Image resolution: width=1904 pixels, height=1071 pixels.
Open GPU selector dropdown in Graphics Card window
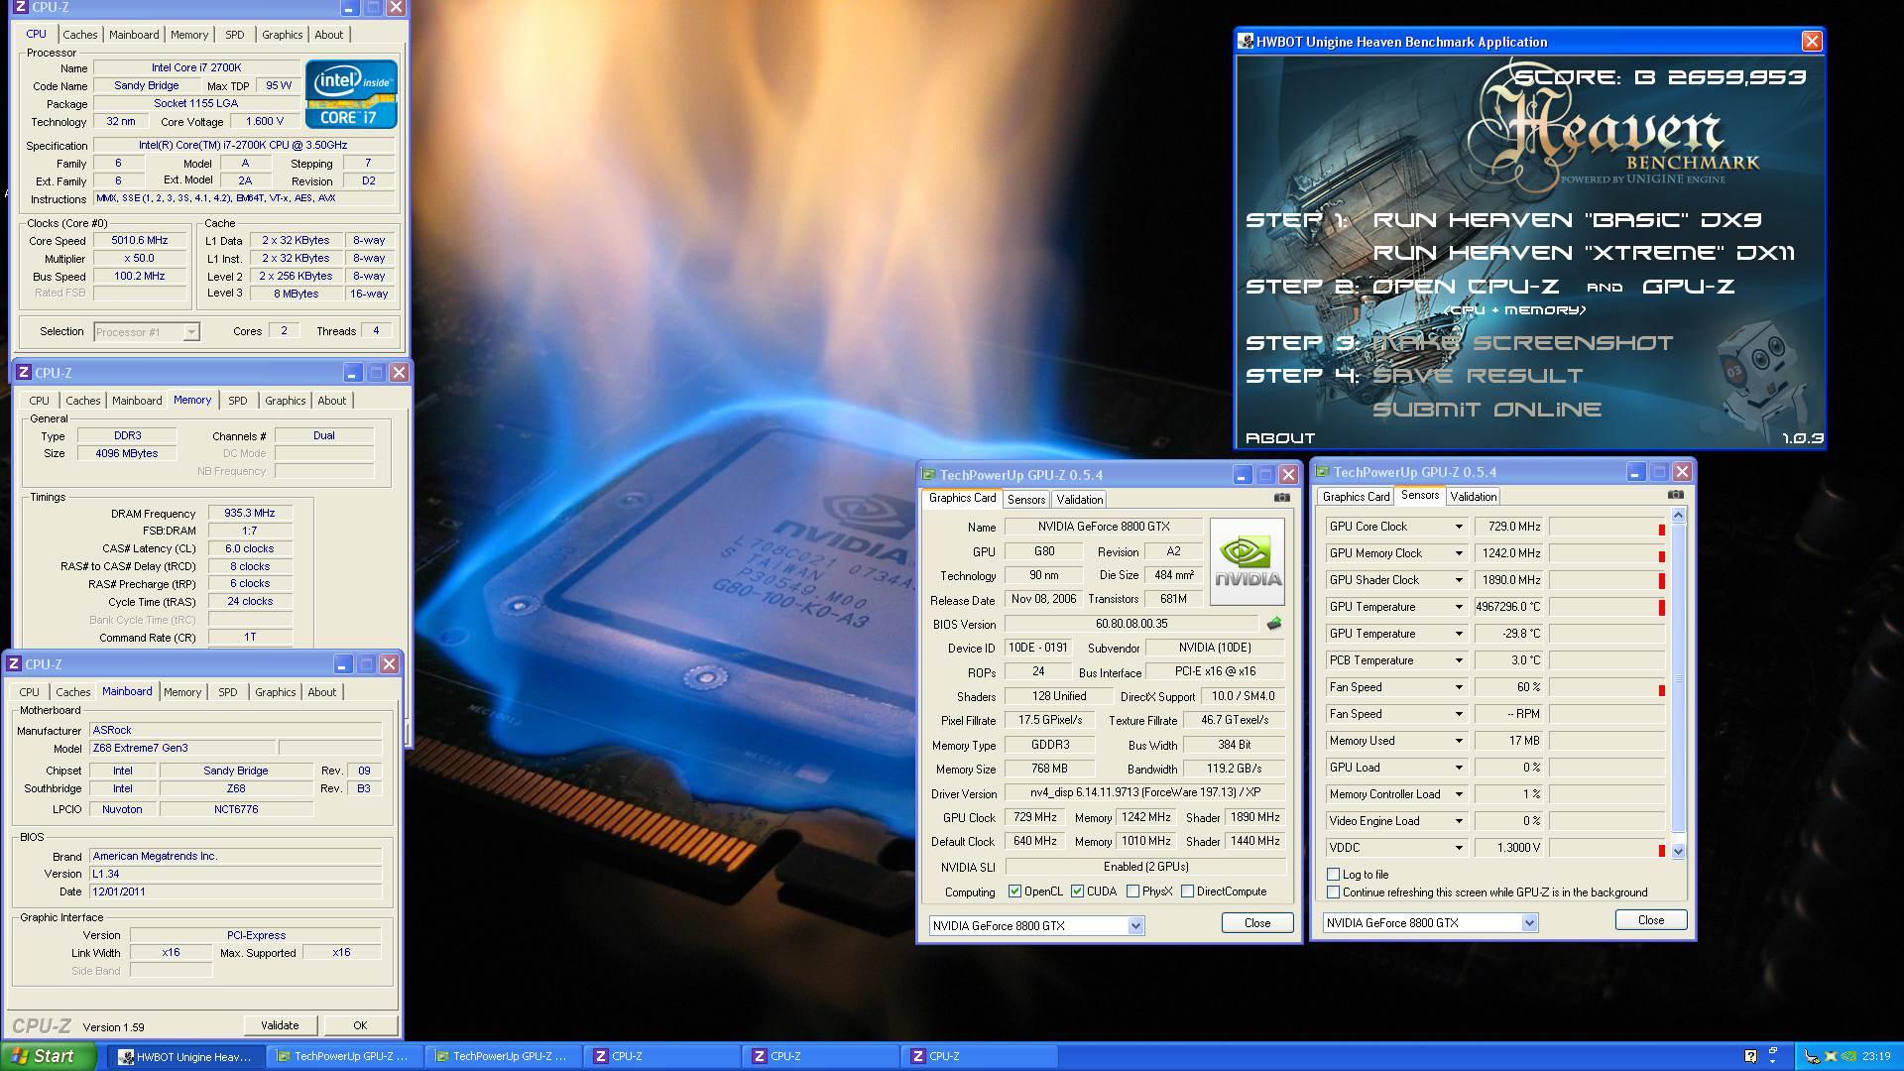point(1135,926)
